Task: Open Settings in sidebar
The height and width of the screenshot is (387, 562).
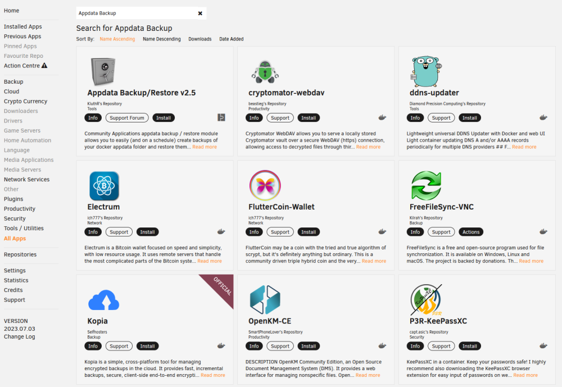Action: (15, 271)
